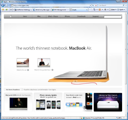This screenshot has width=128, height=120.
Task: Open the Store section in Apple navigation
Action: click(25, 16)
